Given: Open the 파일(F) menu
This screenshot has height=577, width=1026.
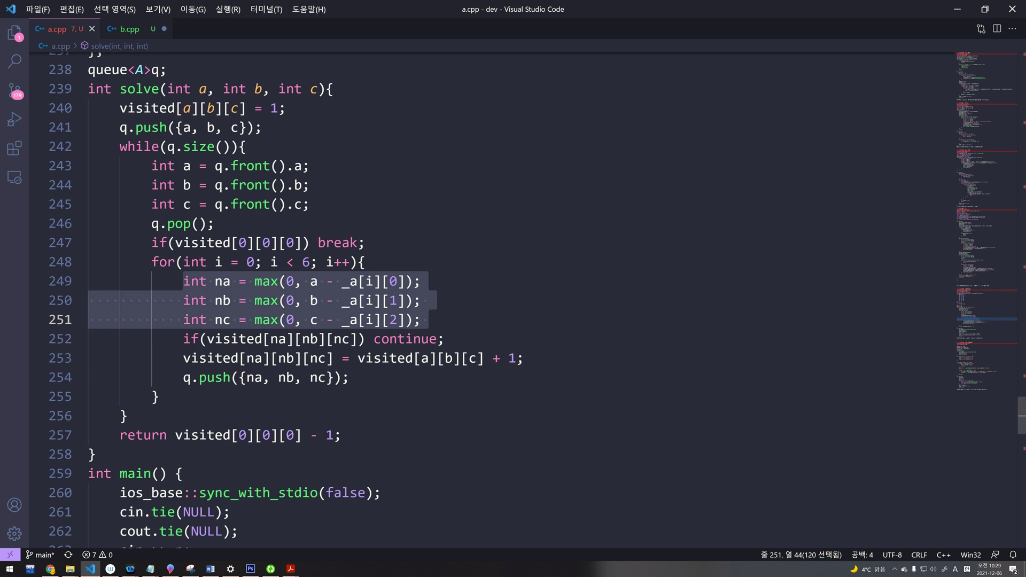Looking at the screenshot, I should coord(38,9).
